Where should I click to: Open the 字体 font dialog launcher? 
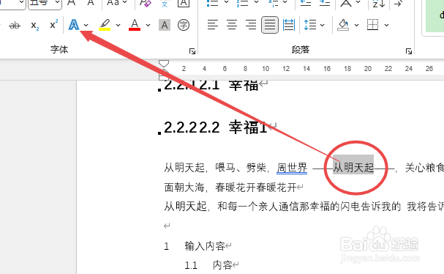(x=192, y=51)
